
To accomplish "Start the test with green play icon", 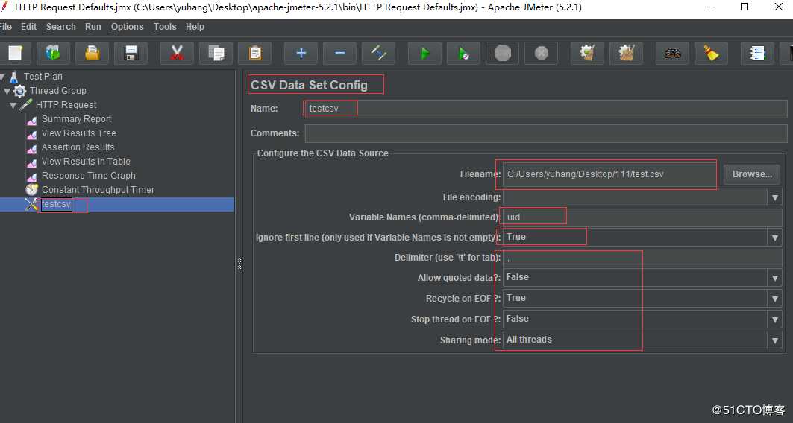I will 424,53.
